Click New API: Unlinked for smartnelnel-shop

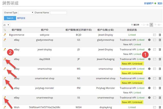[132, 83]
